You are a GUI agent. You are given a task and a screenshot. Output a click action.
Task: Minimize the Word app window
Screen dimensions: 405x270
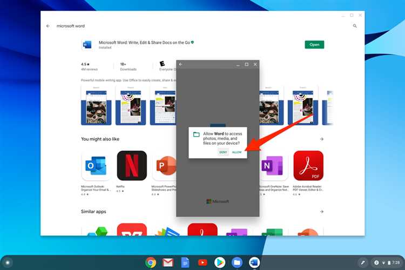point(238,65)
